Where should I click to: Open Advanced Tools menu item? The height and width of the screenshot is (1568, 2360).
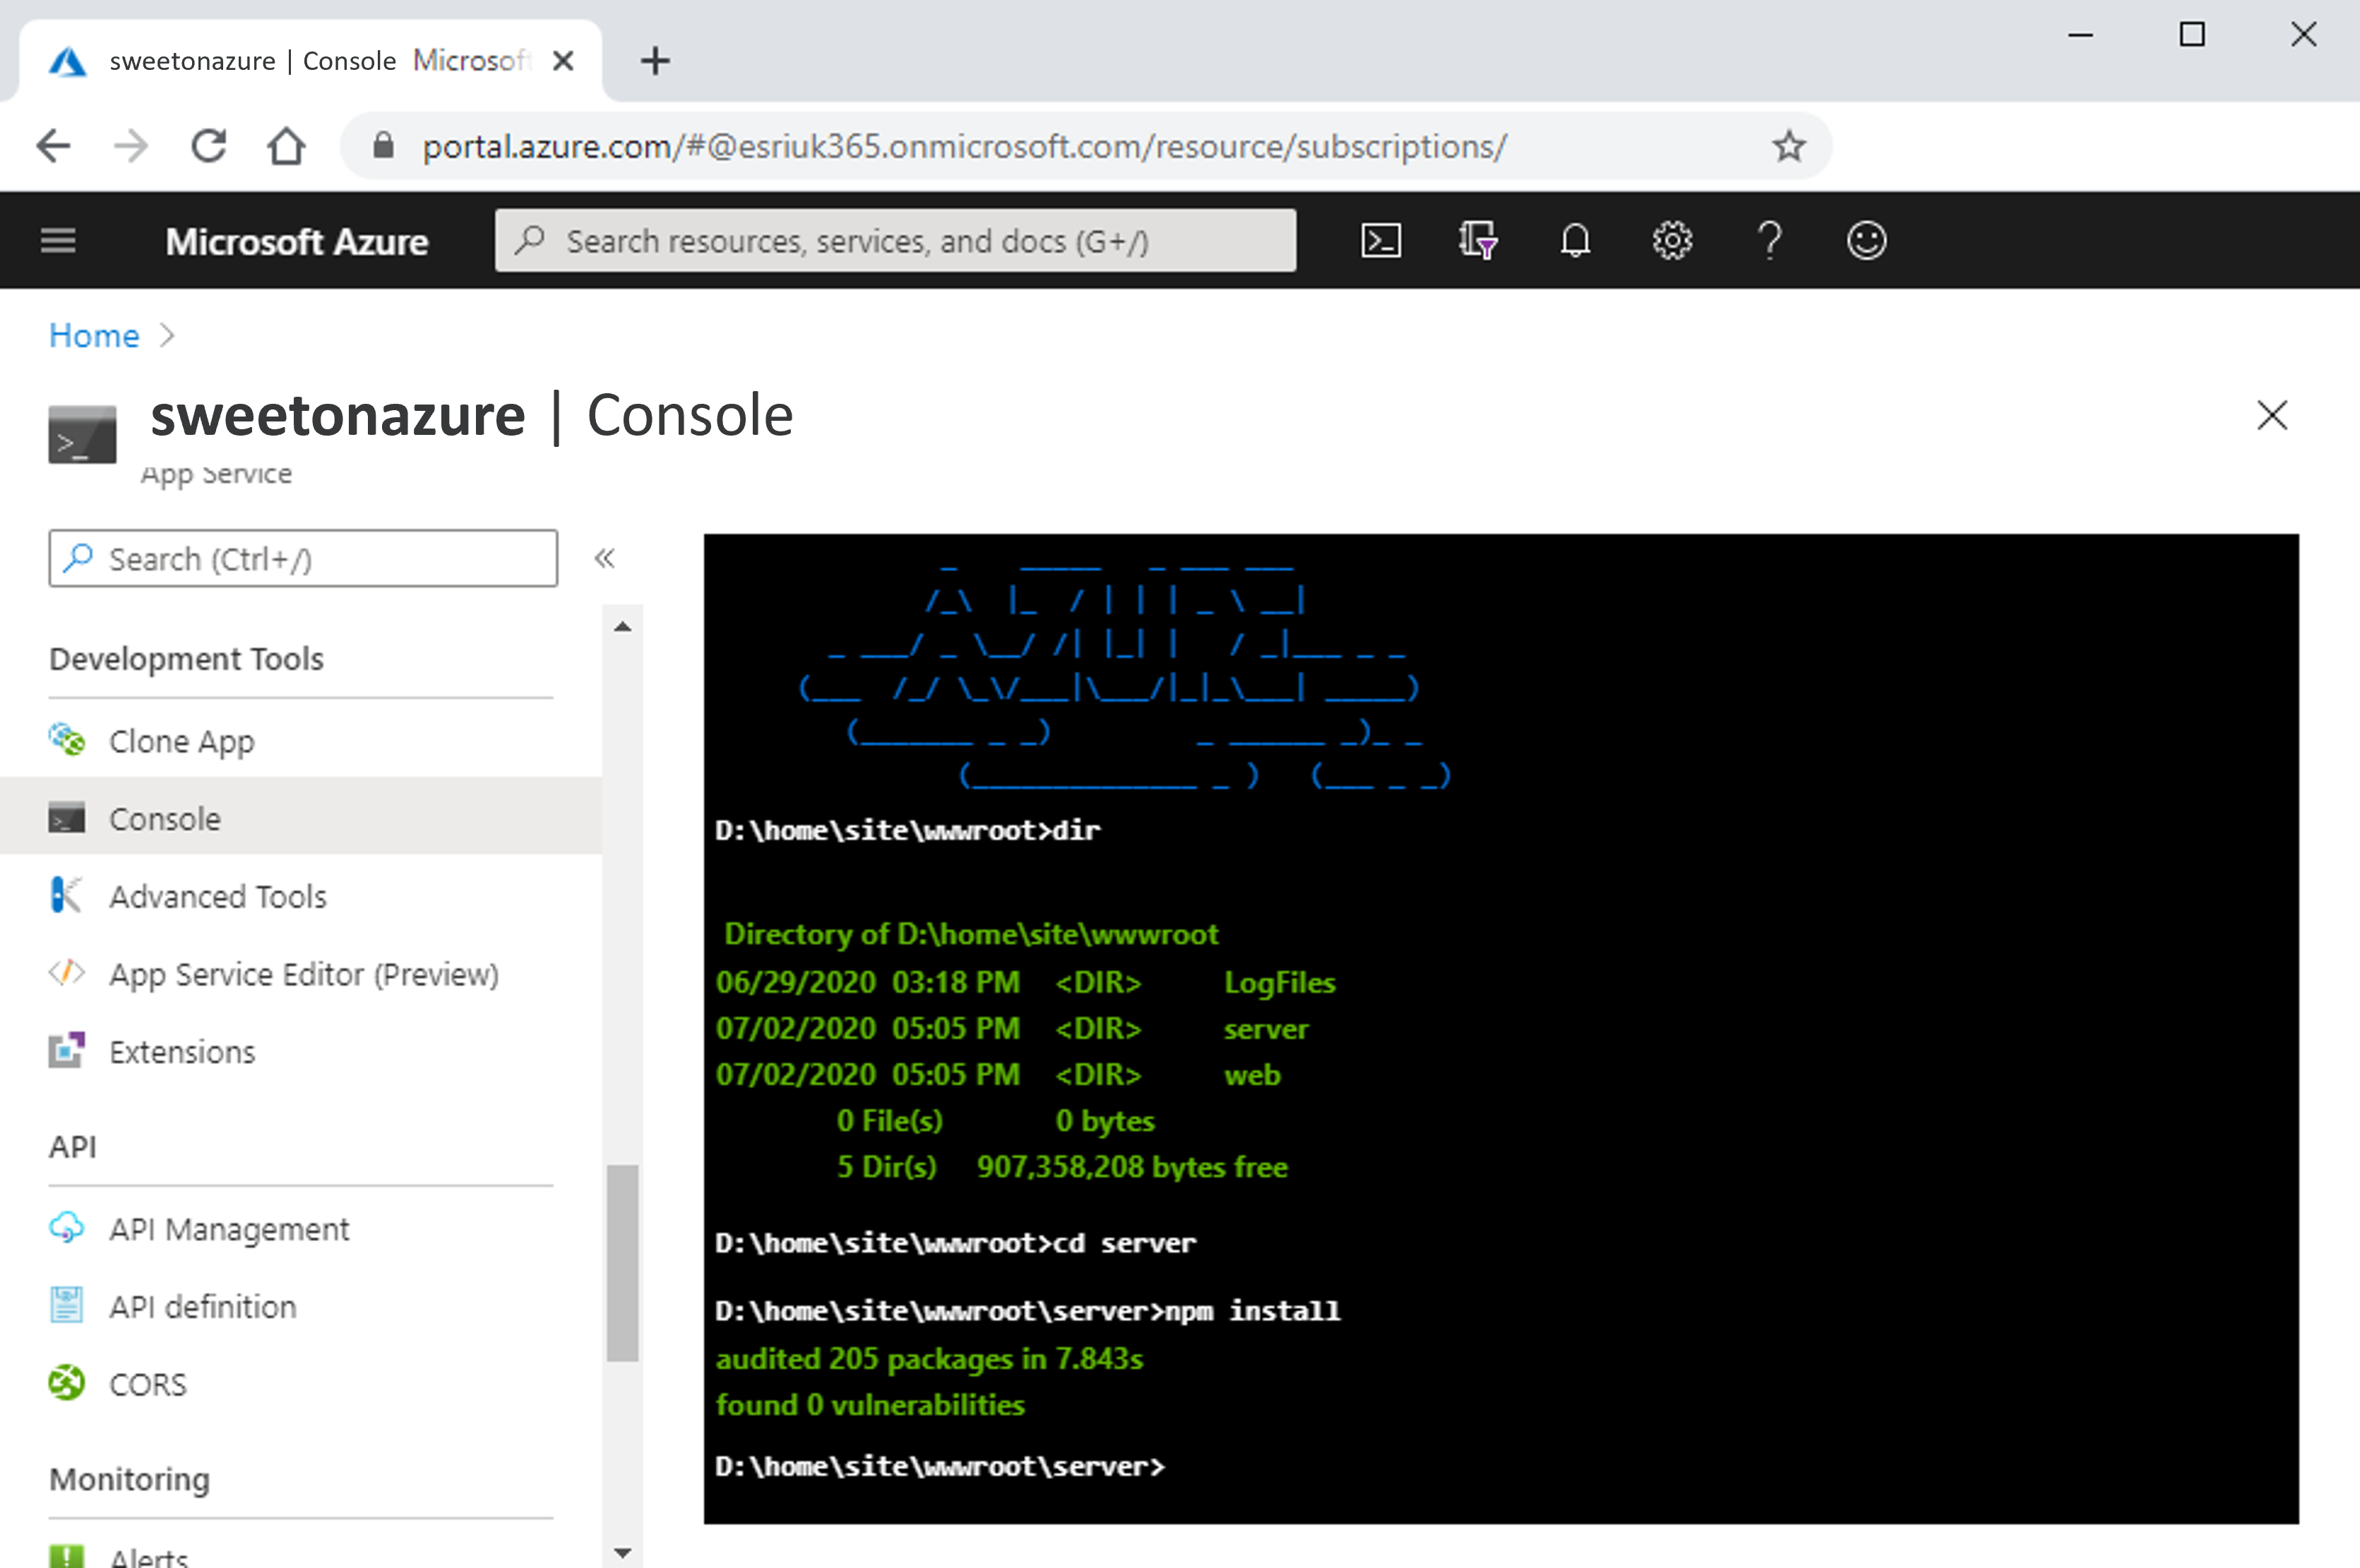(x=300, y=896)
